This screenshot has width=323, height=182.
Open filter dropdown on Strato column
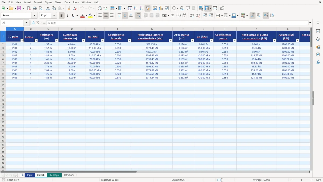click(36, 40)
